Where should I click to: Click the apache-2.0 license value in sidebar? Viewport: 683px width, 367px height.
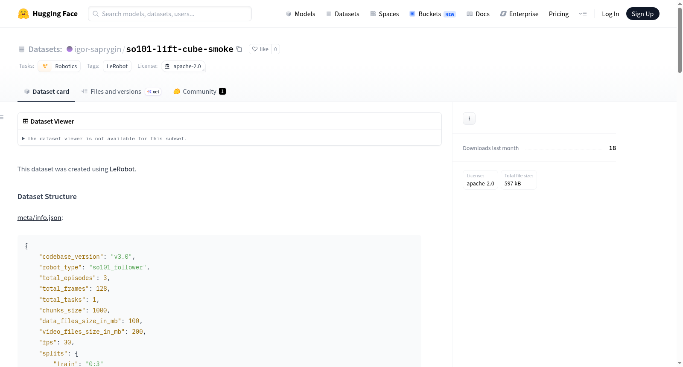(x=480, y=183)
